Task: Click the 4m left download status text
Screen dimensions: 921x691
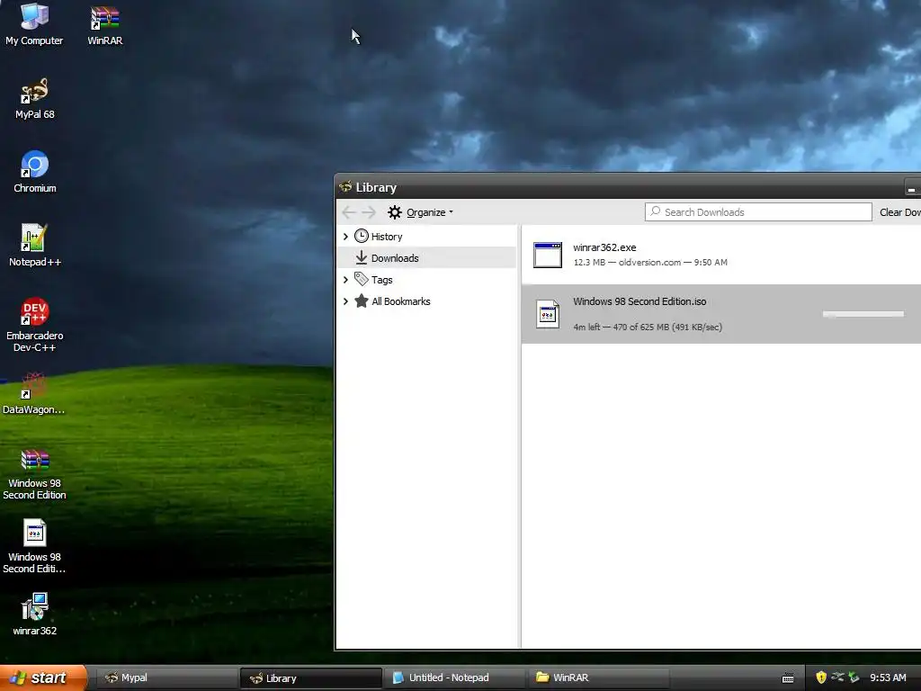Action: point(648,328)
